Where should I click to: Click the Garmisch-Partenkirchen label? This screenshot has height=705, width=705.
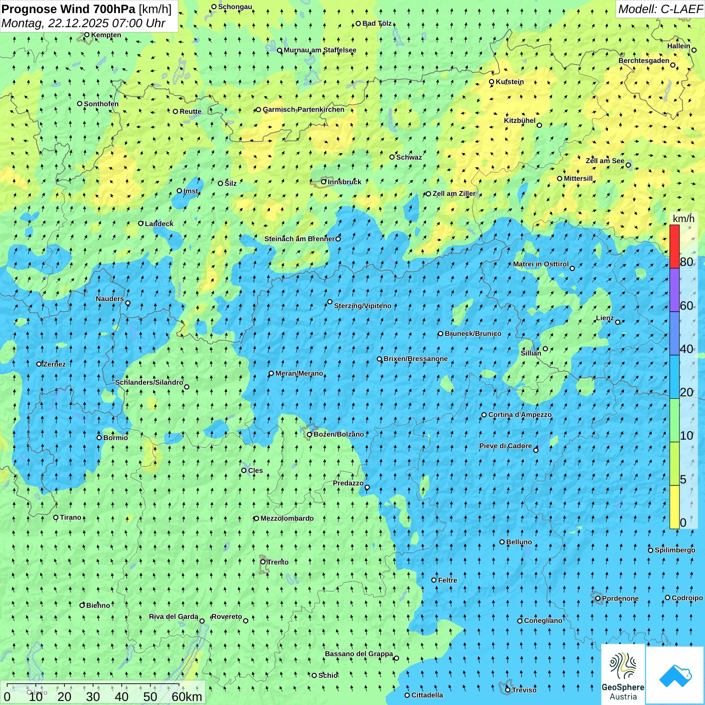[304, 109]
